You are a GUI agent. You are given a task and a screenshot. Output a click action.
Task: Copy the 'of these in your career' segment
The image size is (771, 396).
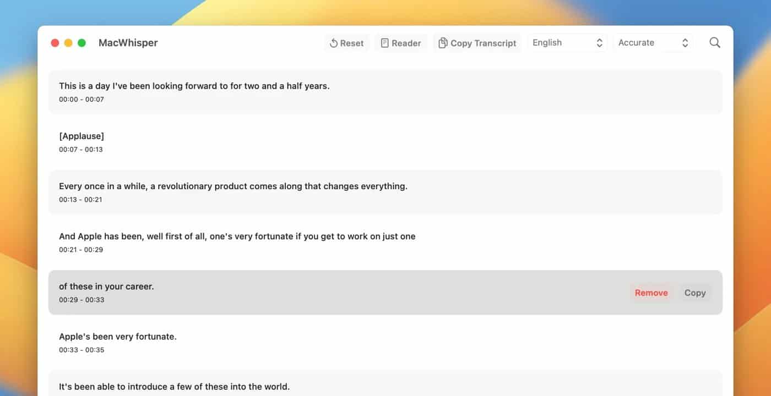coord(694,293)
